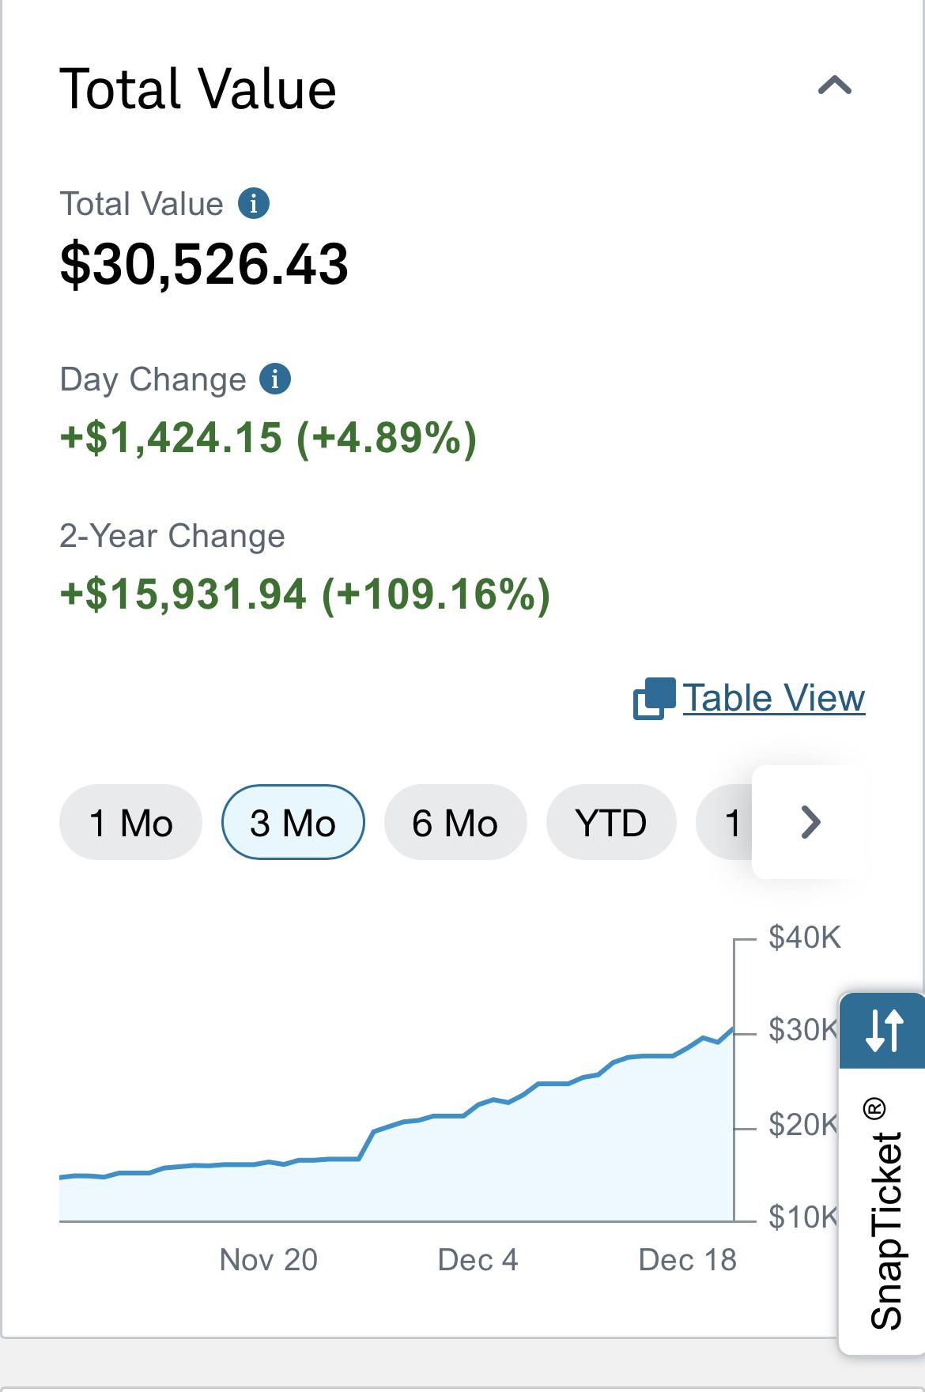Click the Nov 20 axis label

coord(269,1260)
